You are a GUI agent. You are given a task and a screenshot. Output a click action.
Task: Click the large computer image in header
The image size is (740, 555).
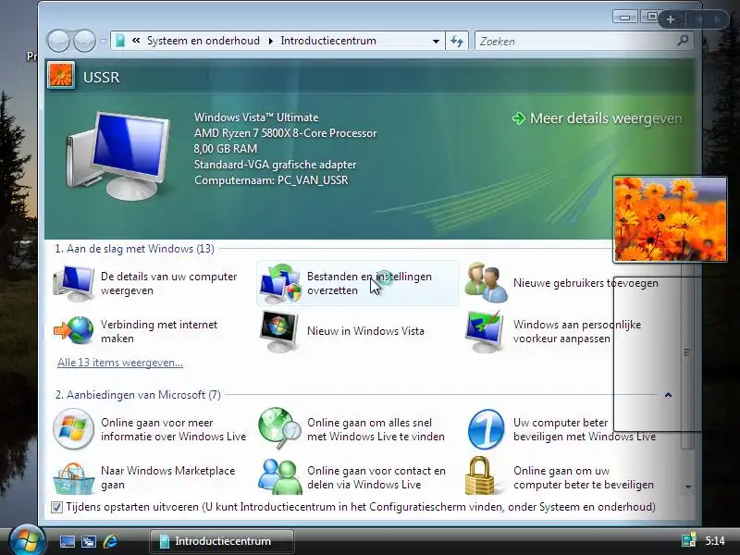pyautogui.click(x=117, y=155)
